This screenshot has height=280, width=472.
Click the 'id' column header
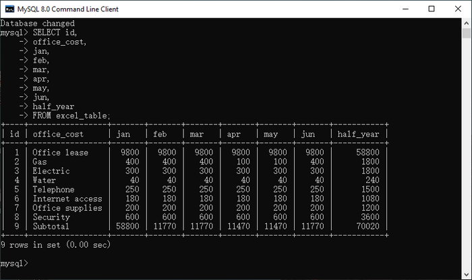(14, 134)
